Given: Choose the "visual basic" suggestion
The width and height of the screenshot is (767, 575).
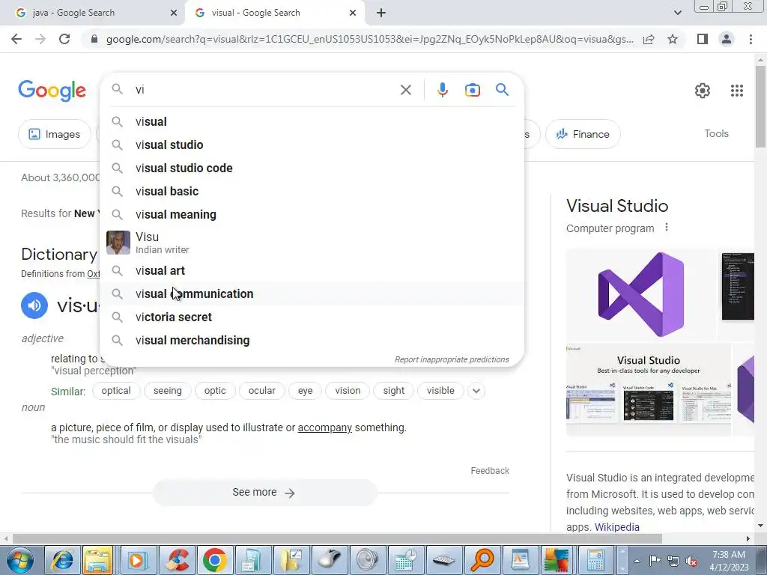Looking at the screenshot, I should (x=312, y=191).
